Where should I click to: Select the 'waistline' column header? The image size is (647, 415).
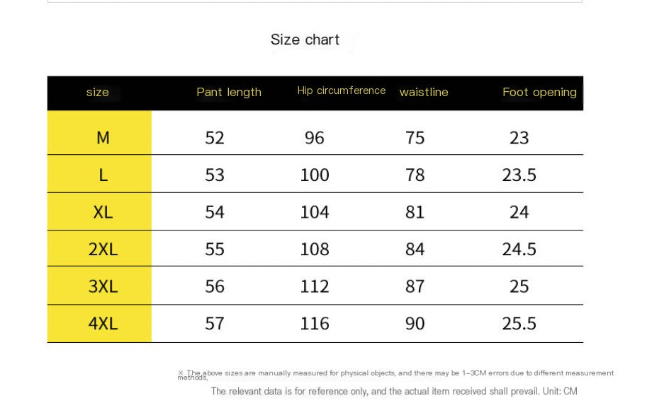pyautogui.click(x=424, y=92)
